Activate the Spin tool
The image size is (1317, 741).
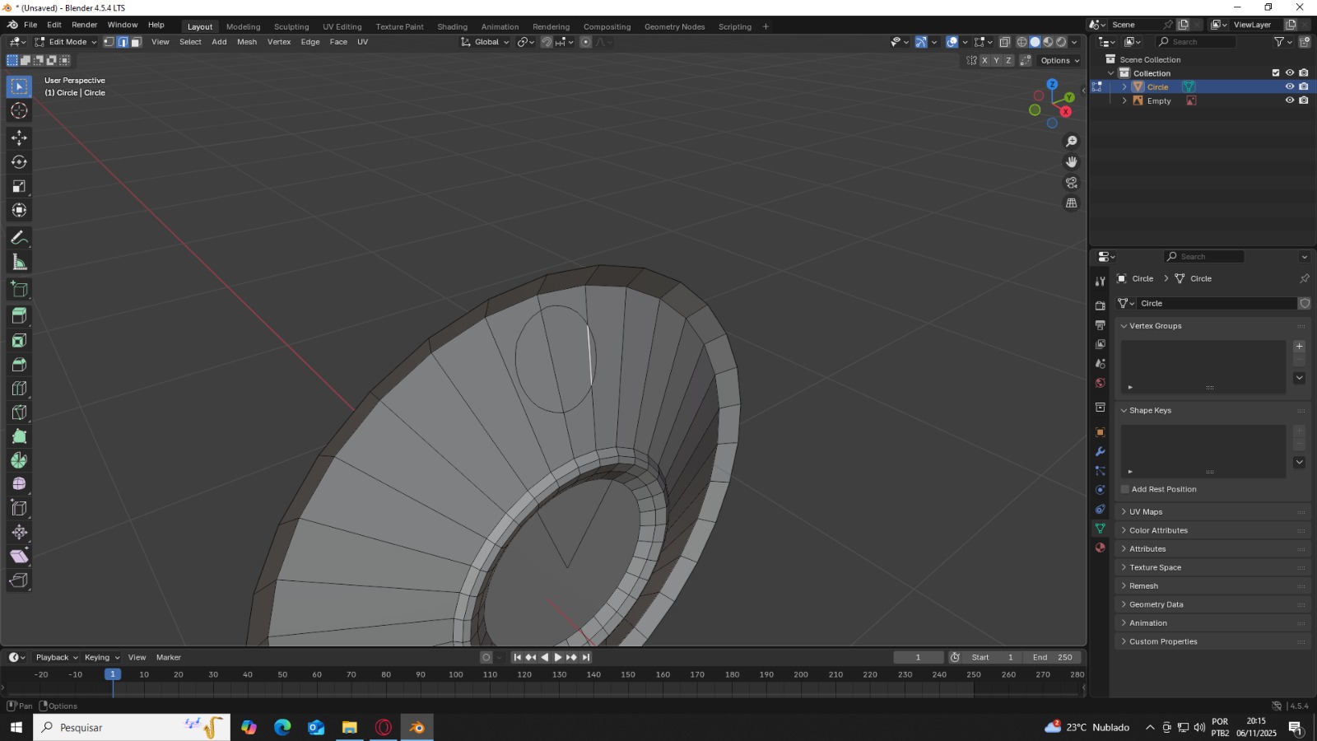tap(19, 460)
